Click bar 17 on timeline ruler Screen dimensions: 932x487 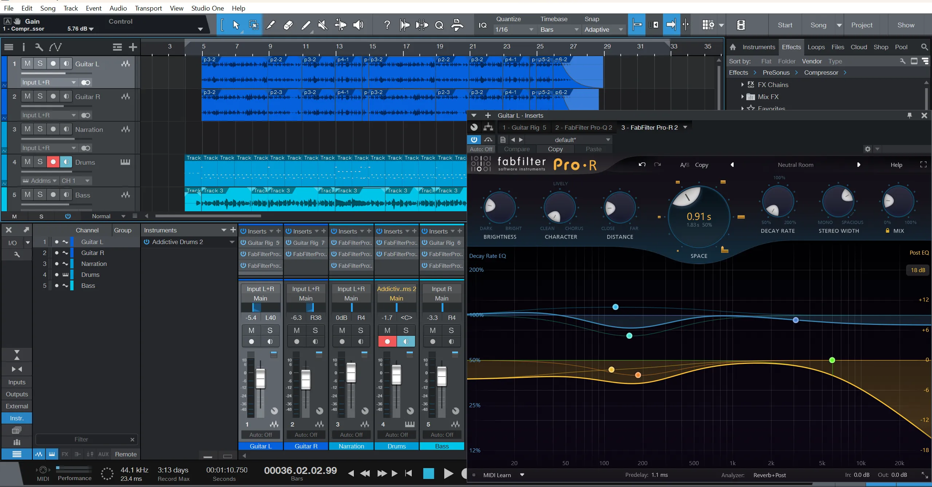pos(406,46)
